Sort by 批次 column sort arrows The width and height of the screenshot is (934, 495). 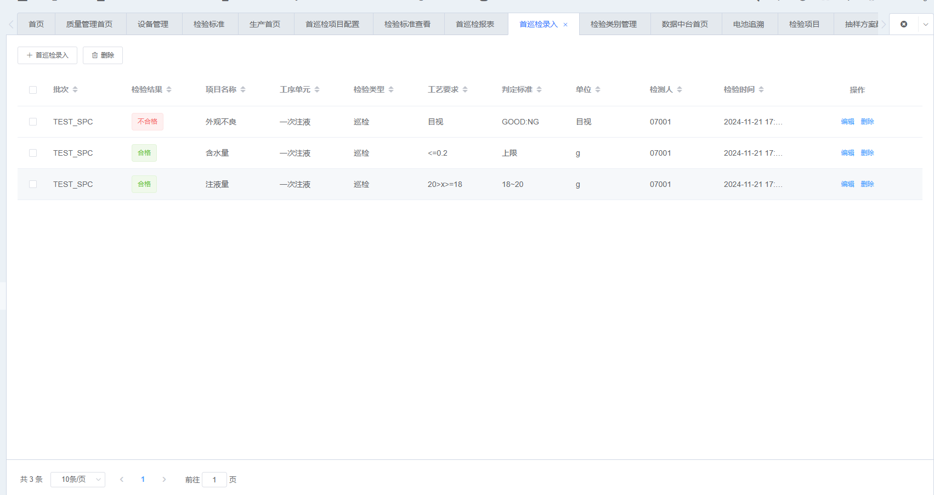click(x=75, y=89)
